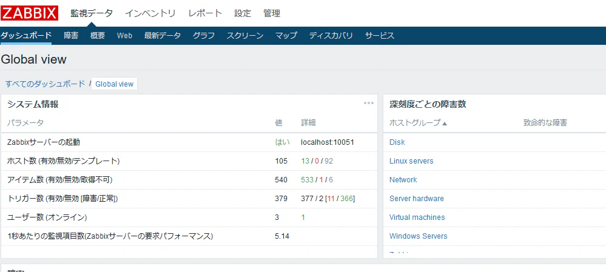
Task: Click the localhost:10051 detail text
Action: tap(328, 142)
